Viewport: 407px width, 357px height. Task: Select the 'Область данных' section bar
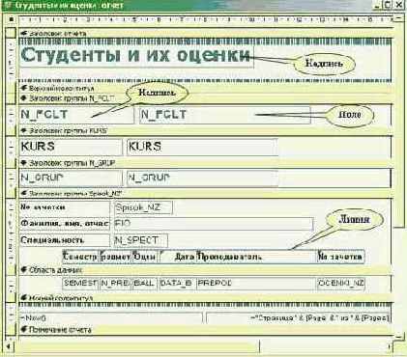click(206, 270)
